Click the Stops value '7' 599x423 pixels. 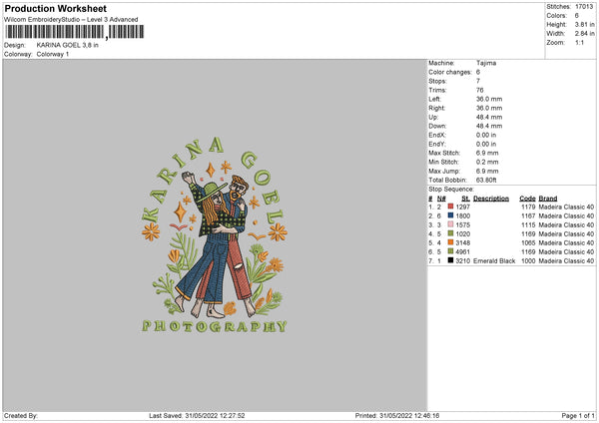coord(478,81)
